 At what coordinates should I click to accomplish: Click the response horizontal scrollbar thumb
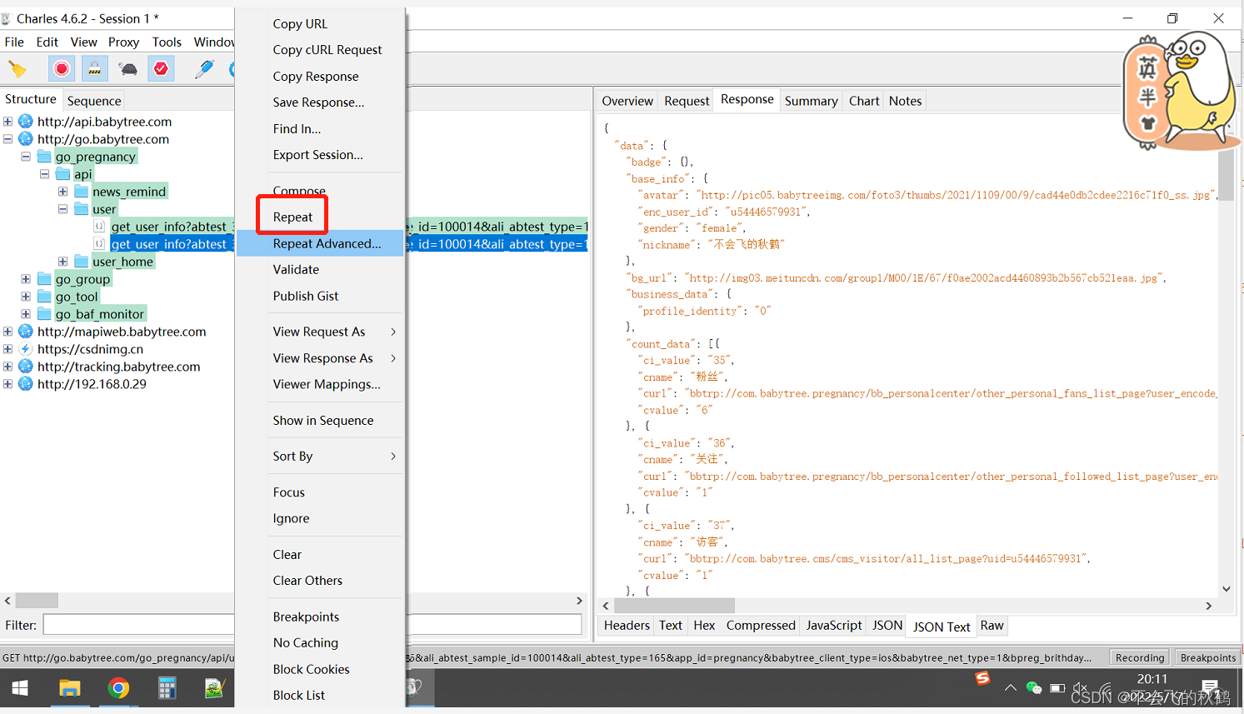(675, 606)
